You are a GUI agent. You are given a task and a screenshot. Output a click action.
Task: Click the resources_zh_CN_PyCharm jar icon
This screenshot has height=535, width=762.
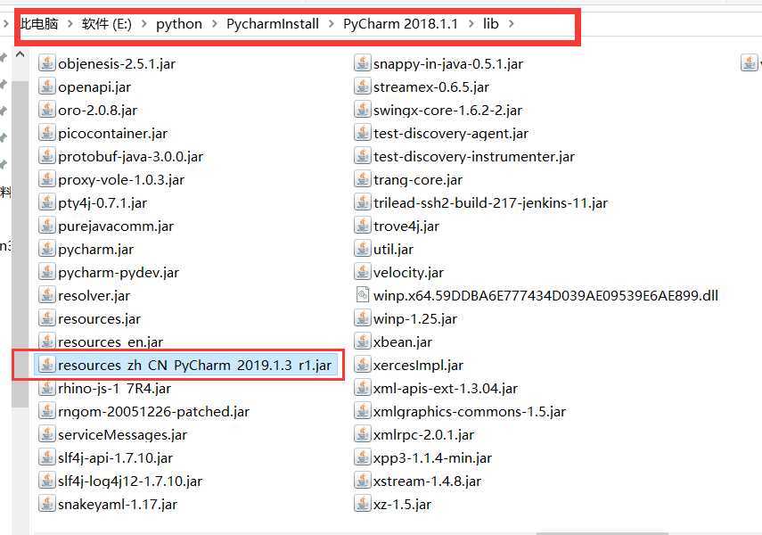[46, 365]
